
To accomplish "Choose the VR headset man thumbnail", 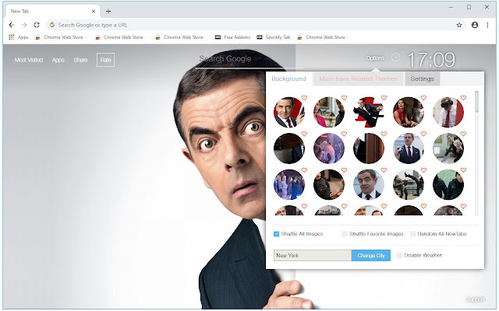I will click(x=448, y=112).
